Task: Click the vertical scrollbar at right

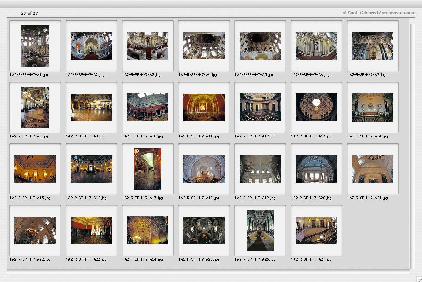Action: pyautogui.click(x=413, y=146)
